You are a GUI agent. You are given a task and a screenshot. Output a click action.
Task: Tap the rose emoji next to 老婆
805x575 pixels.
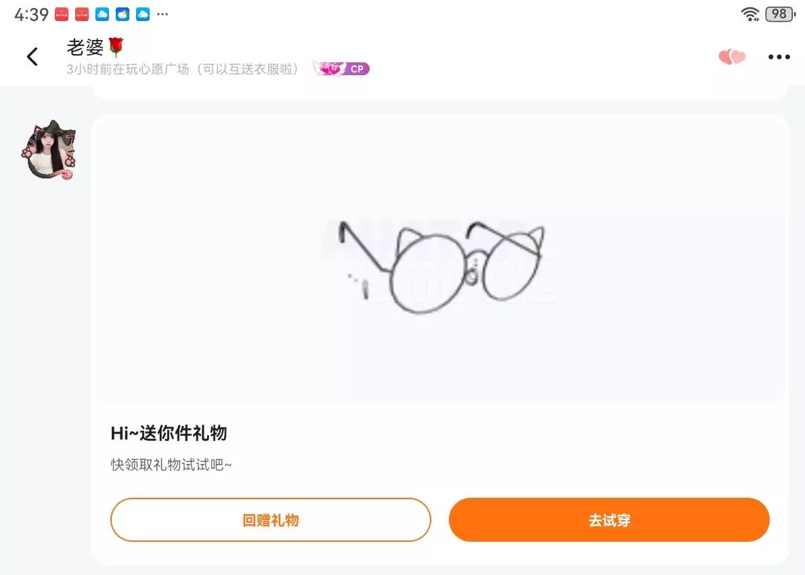[116, 47]
